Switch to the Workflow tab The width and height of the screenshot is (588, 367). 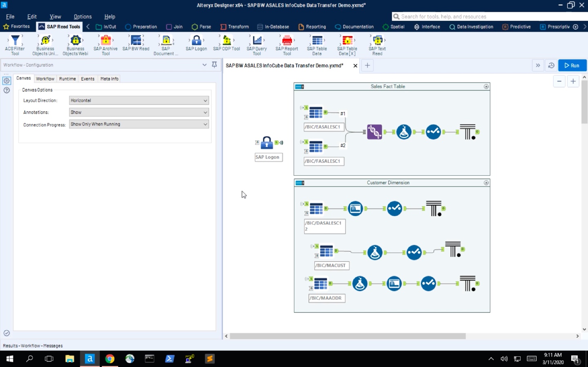(x=45, y=79)
